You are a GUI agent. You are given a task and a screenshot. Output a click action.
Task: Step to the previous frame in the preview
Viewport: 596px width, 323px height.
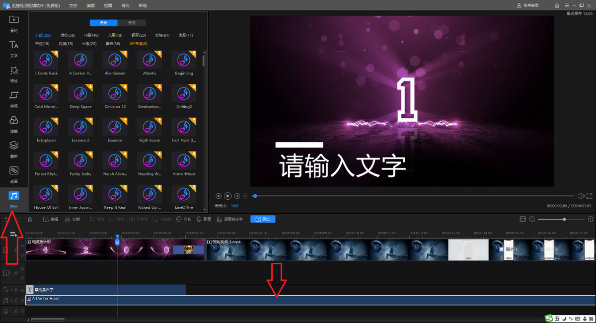click(x=218, y=196)
